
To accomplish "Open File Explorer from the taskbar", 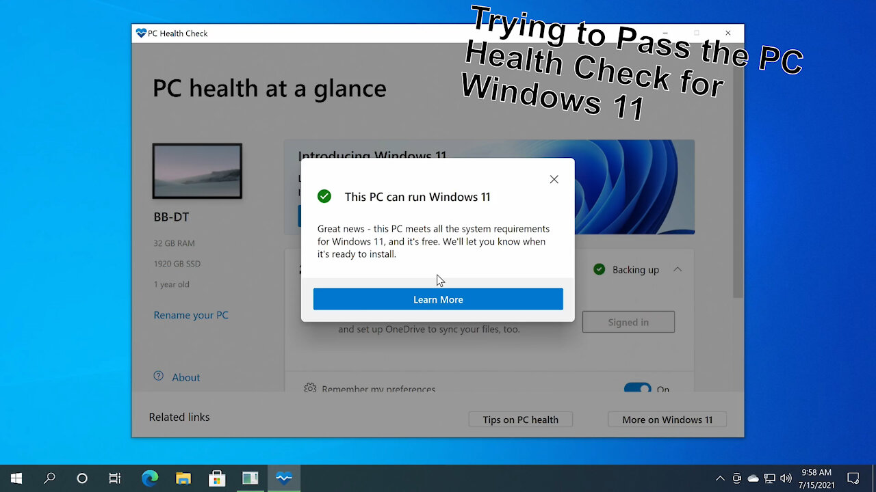I will (x=183, y=478).
